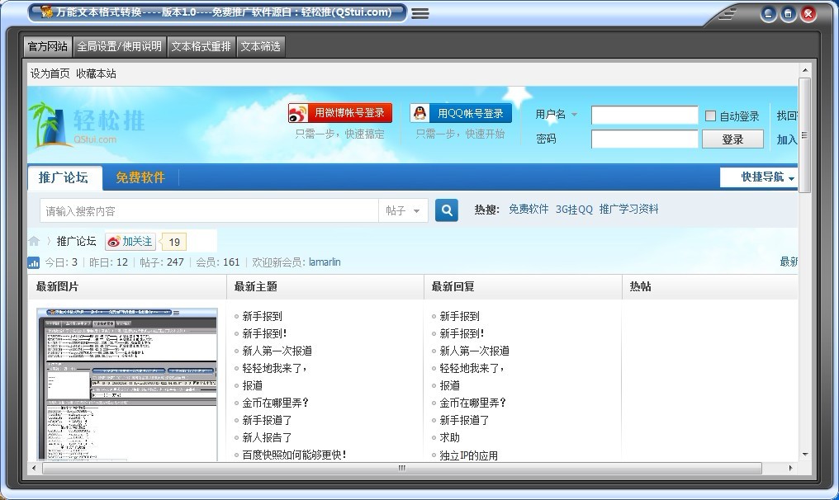Click the search content input field

coord(209,211)
